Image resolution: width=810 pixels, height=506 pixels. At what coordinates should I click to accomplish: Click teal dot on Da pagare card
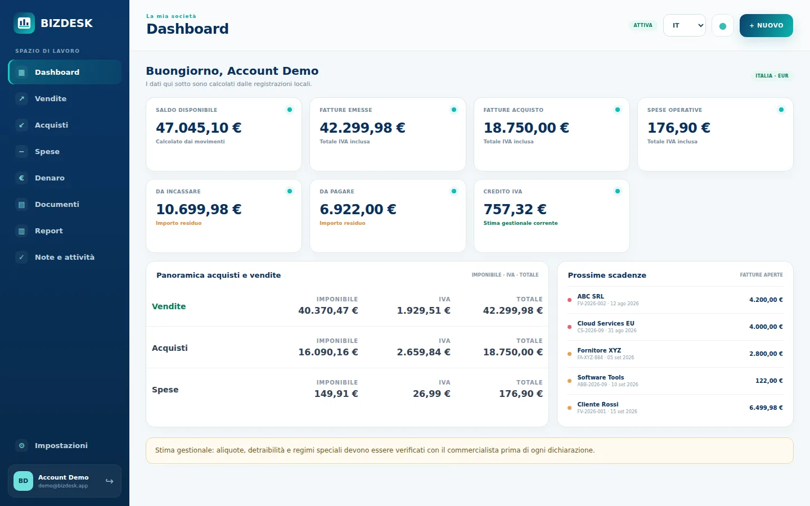454,191
